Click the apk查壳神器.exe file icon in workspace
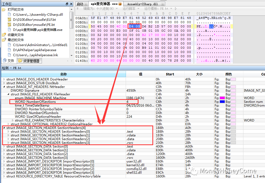265x183 pixels. pyautogui.click(x=9, y=30)
